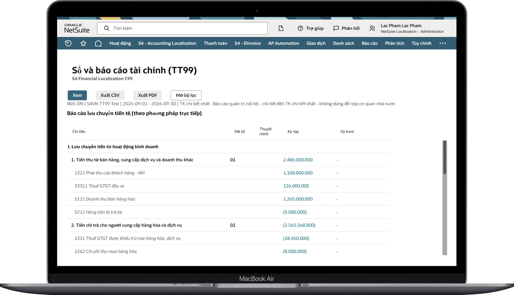Show more navigation items via ellipsis

coord(443,43)
